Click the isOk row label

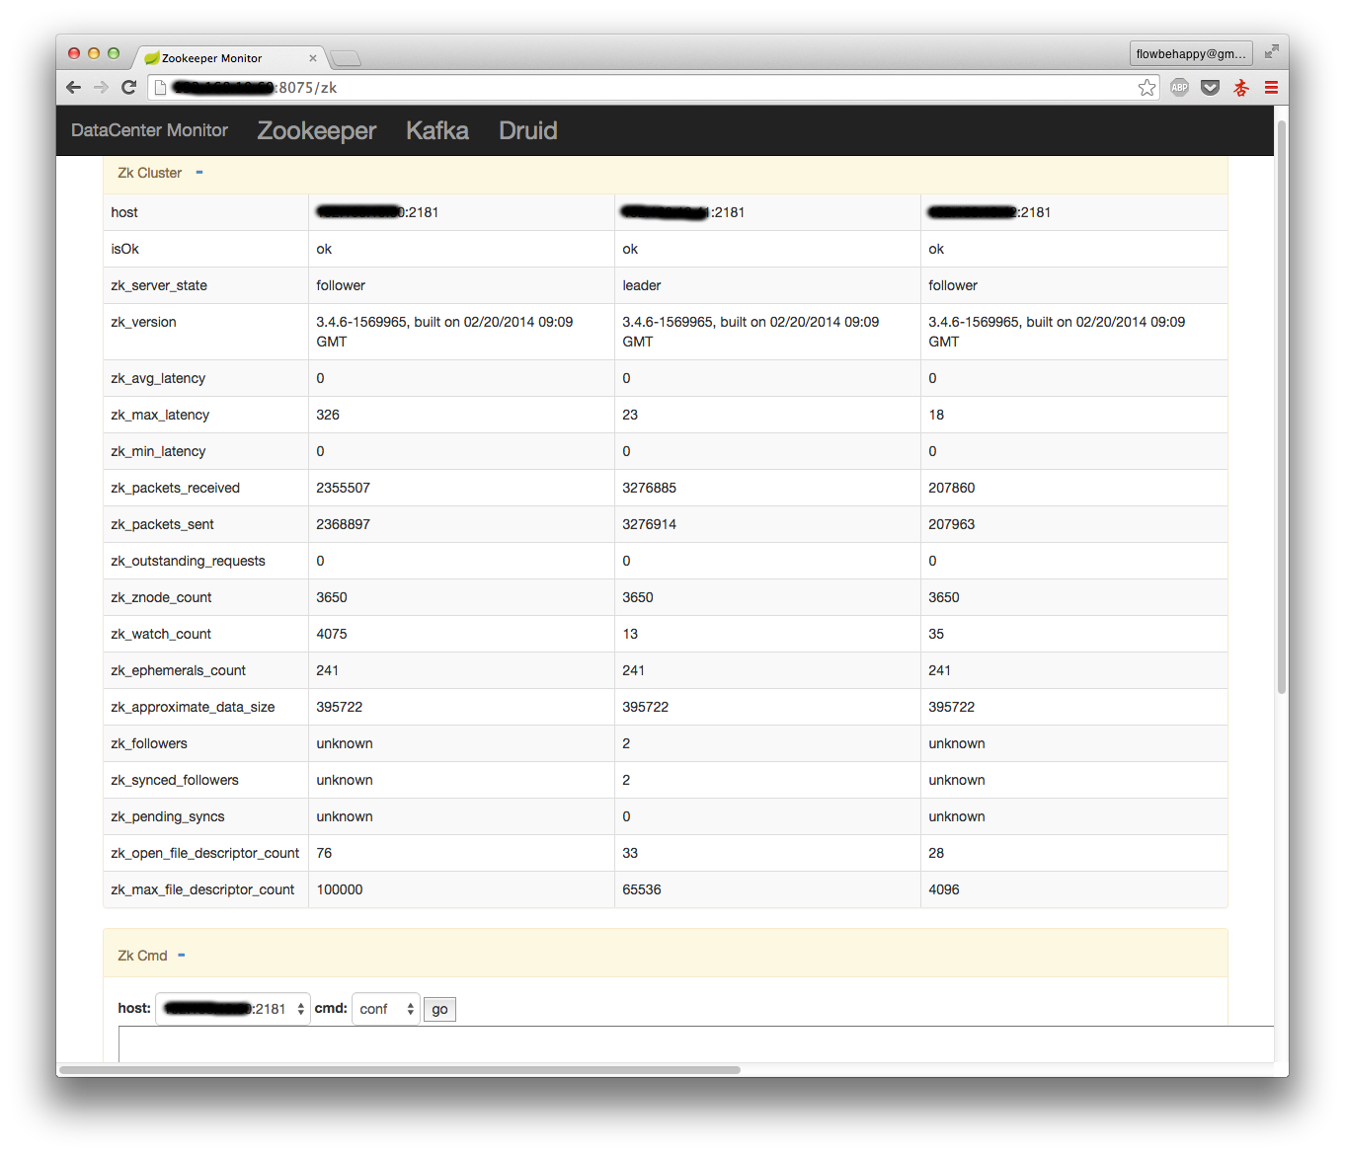pos(124,249)
